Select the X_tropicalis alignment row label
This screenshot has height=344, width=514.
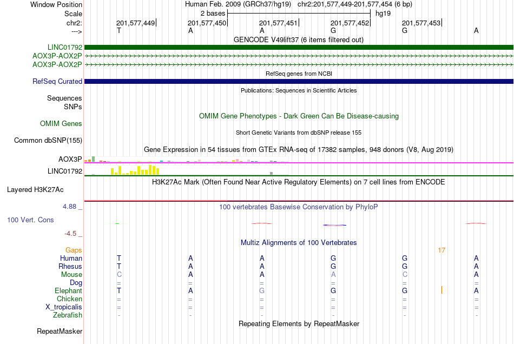pyautogui.click(x=64, y=307)
